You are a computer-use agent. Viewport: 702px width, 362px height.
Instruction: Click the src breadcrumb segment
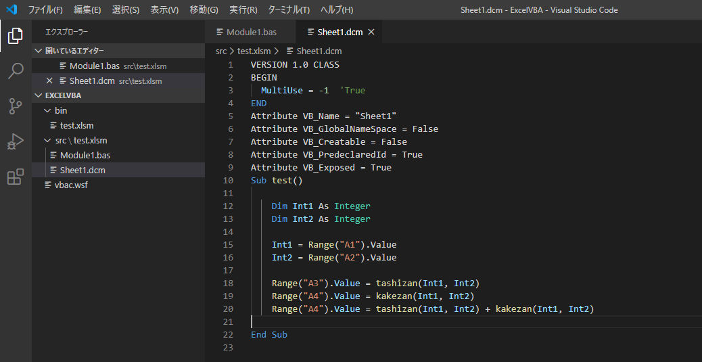click(221, 51)
